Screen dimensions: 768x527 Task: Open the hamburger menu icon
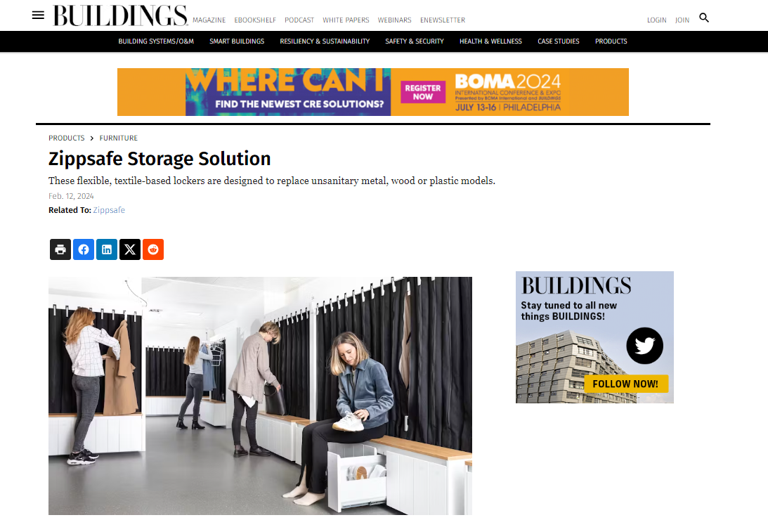click(x=38, y=15)
